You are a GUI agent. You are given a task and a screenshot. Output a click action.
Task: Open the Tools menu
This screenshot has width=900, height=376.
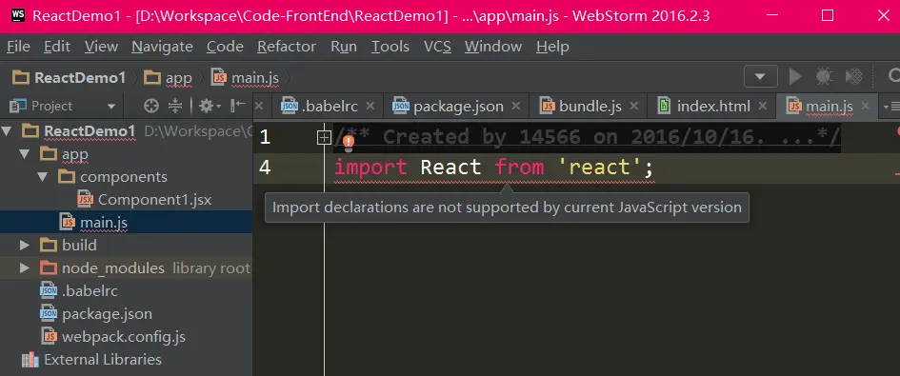pos(390,47)
